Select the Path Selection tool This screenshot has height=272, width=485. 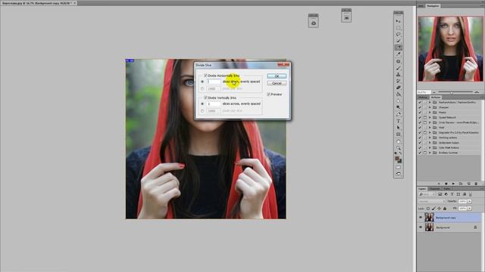pos(399,128)
